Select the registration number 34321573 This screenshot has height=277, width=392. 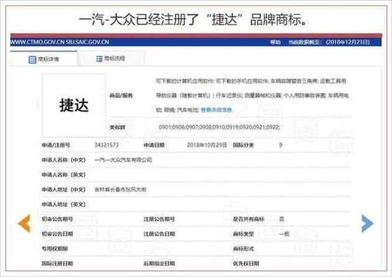pyautogui.click(x=106, y=145)
